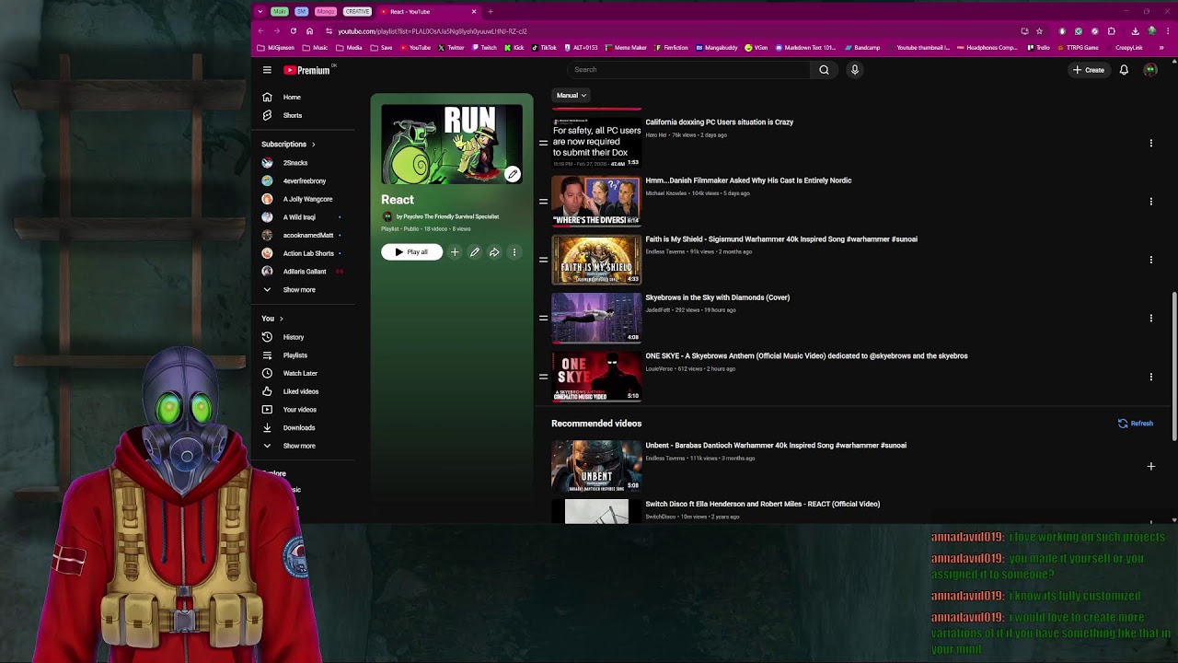Bookmark this page with the star icon

(x=1039, y=31)
